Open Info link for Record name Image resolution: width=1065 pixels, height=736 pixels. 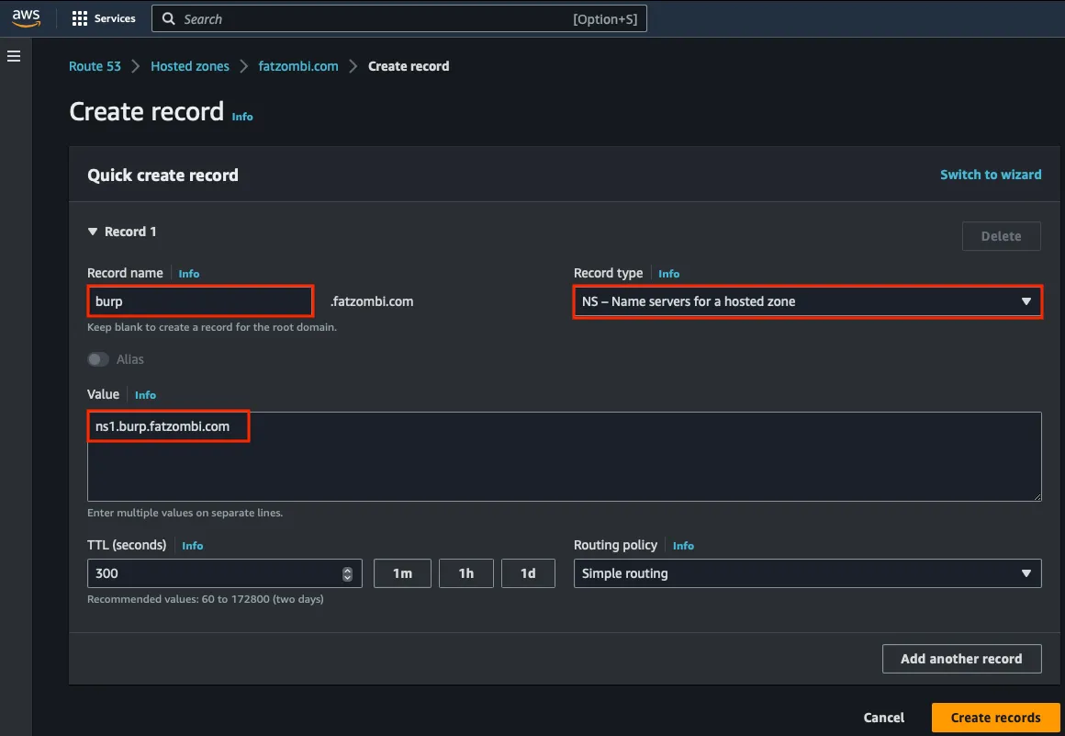[x=189, y=274]
